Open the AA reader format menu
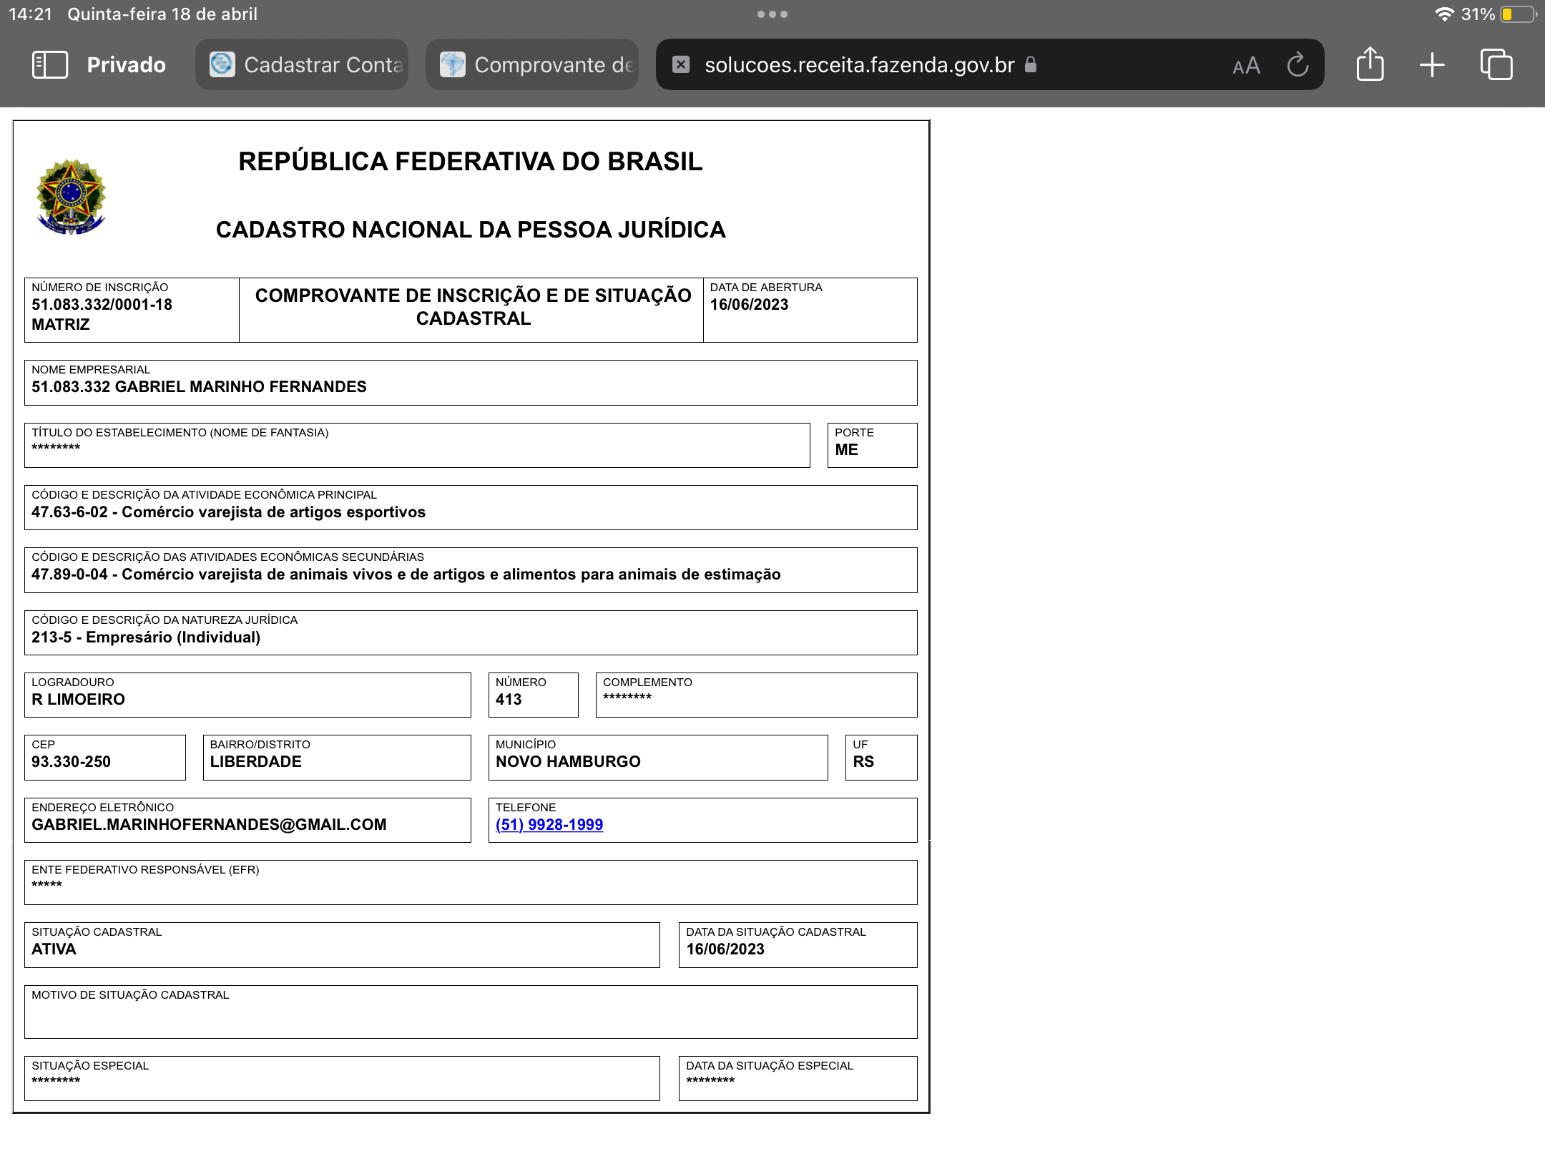The width and height of the screenshot is (1545, 1159). coord(1246,66)
